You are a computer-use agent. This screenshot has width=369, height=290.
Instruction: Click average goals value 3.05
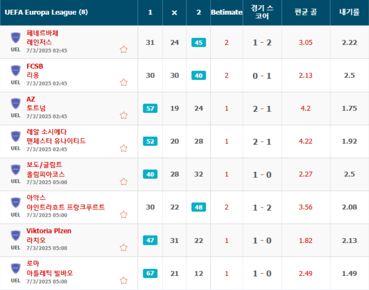point(306,43)
